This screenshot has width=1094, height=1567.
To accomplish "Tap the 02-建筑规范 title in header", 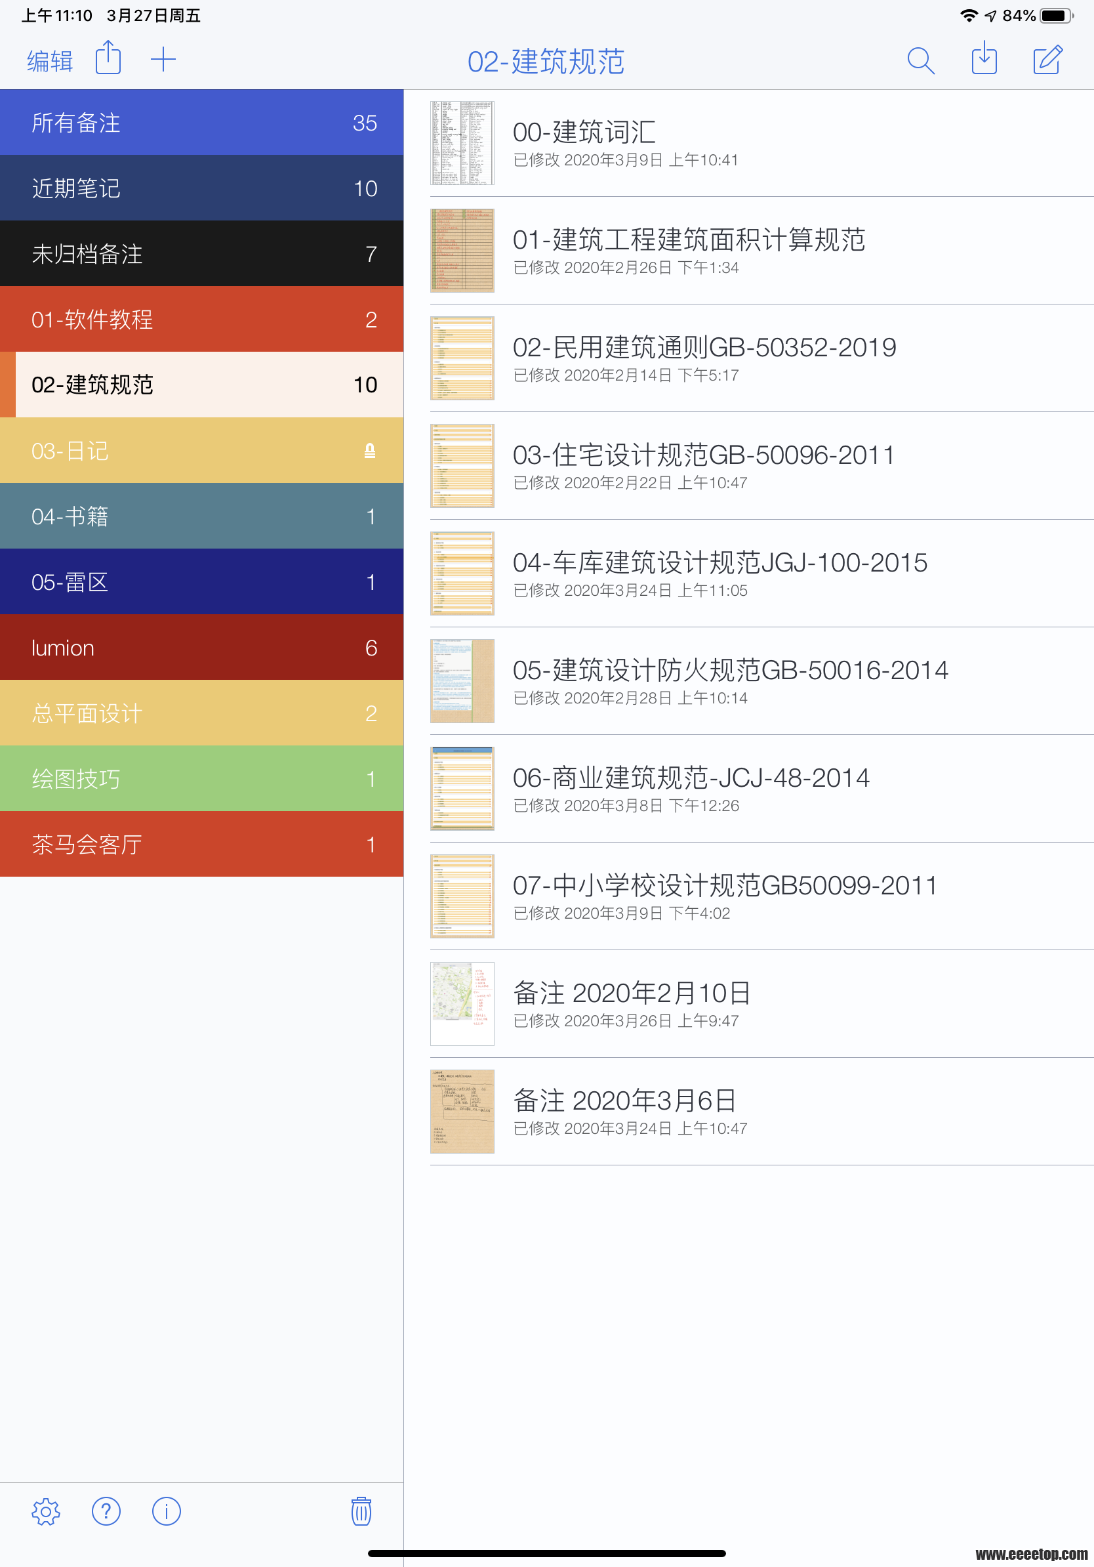I will (x=546, y=62).
